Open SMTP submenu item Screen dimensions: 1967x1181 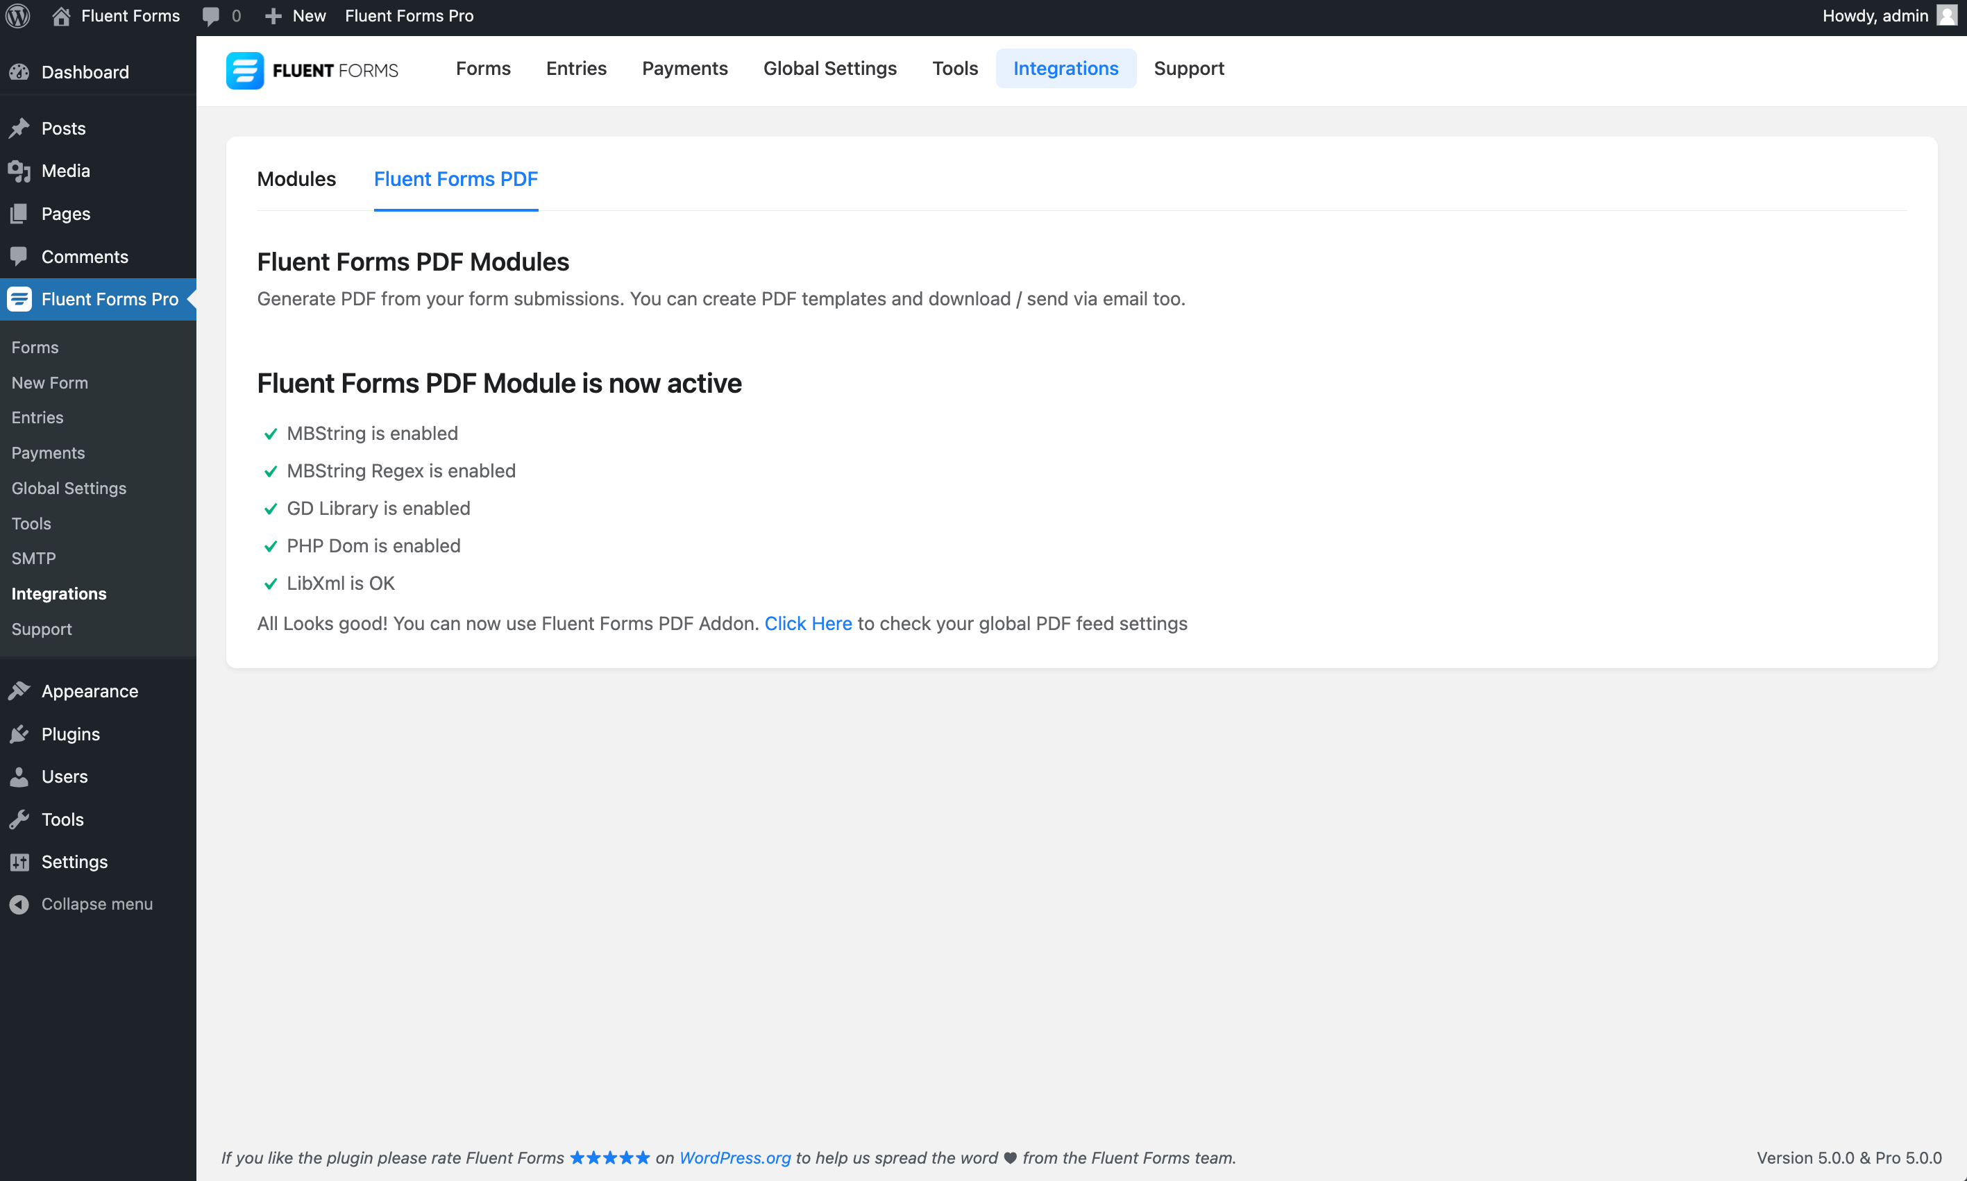[33, 559]
